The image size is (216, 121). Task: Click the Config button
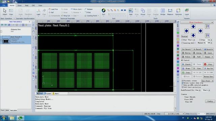tap(210, 101)
